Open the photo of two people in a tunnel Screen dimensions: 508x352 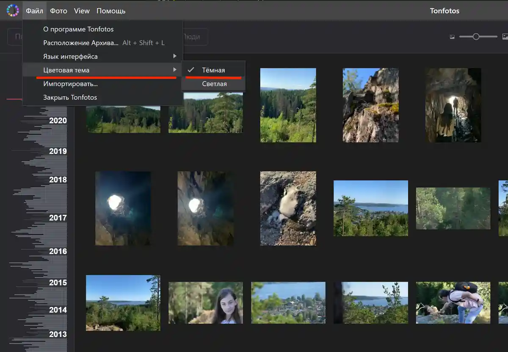coord(453,105)
